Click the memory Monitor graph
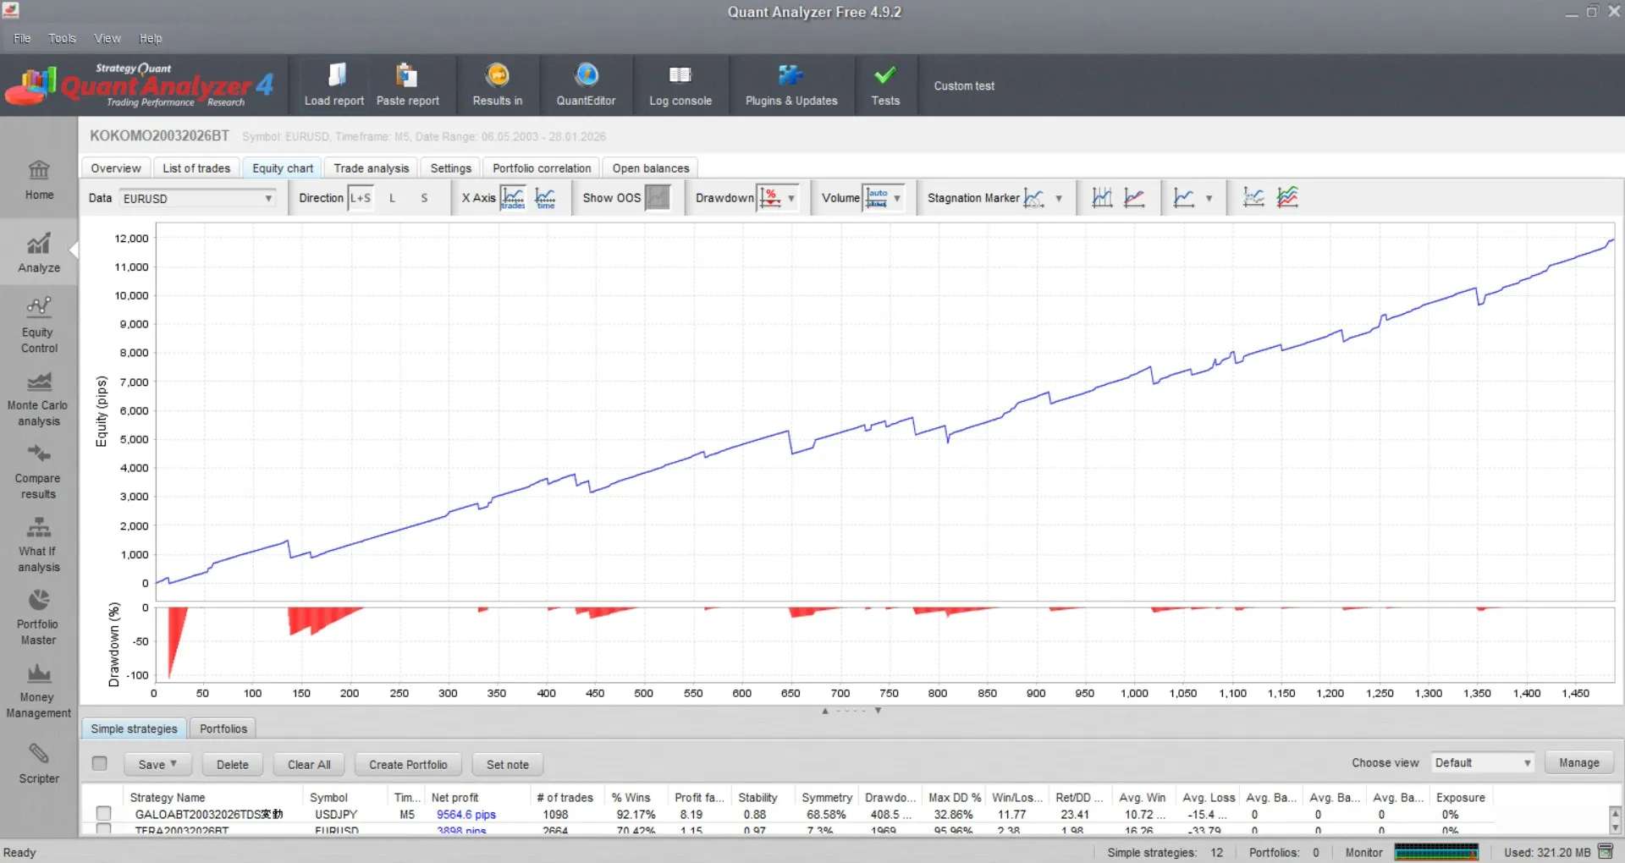Screen dimensions: 1625x863 (x=1436, y=852)
